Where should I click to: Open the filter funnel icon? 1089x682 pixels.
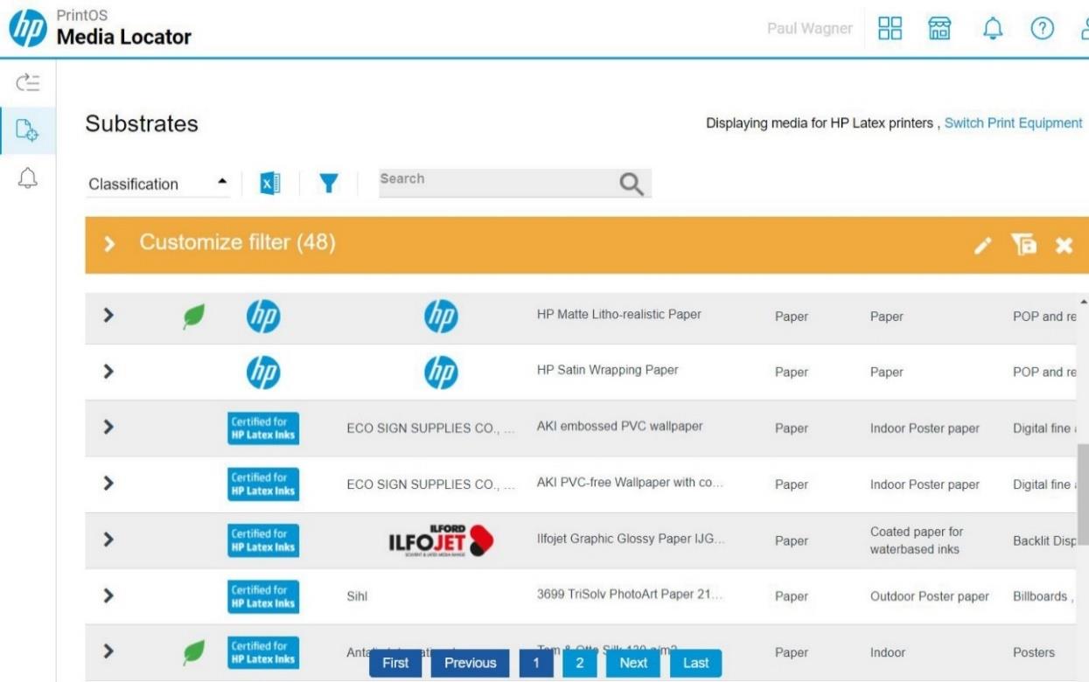[x=328, y=184]
